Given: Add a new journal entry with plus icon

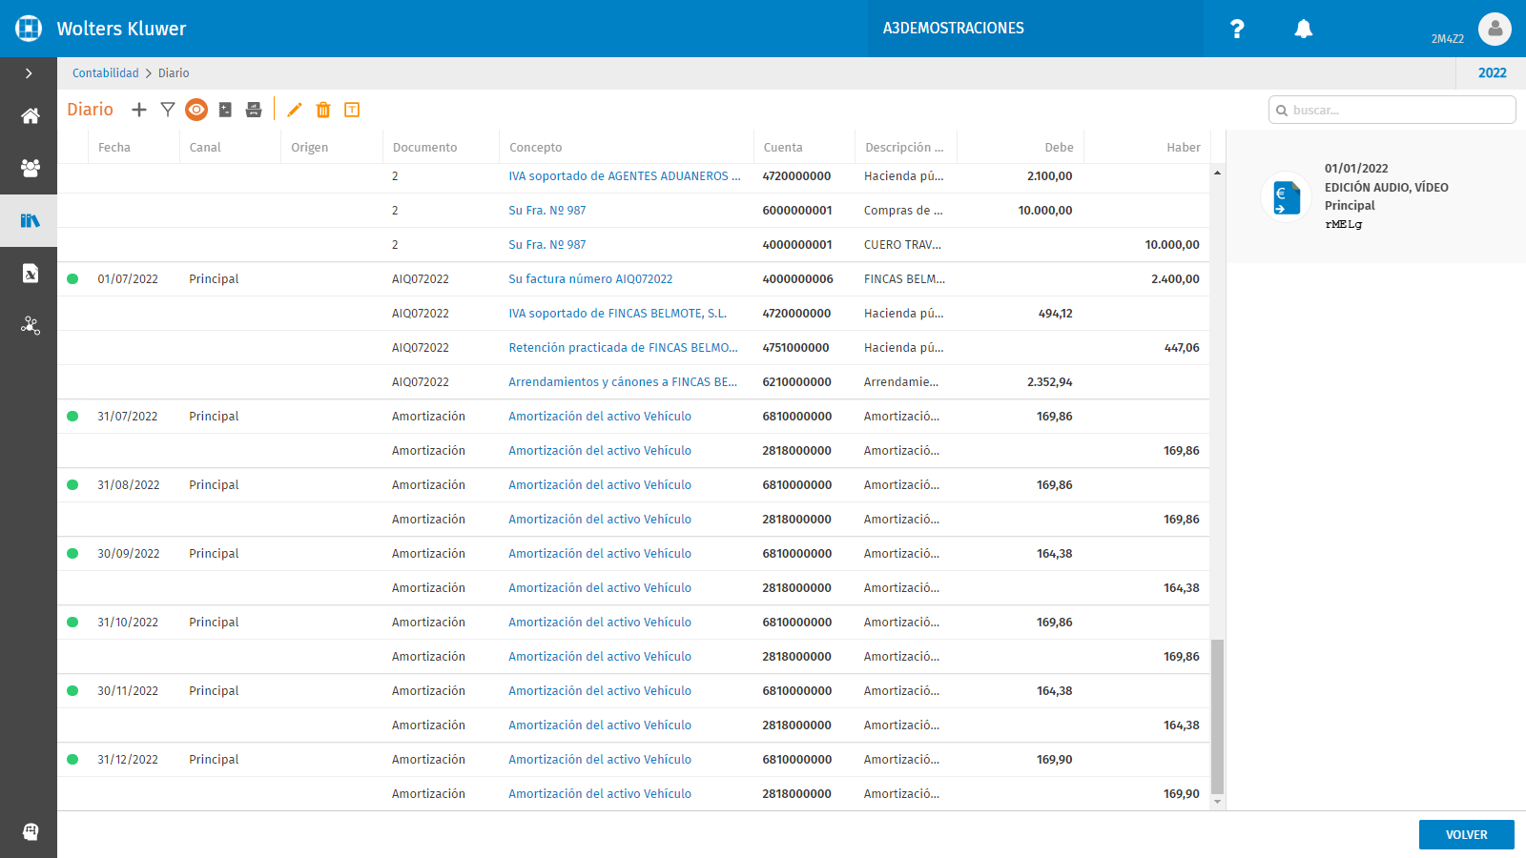Looking at the screenshot, I should [x=139, y=110].
